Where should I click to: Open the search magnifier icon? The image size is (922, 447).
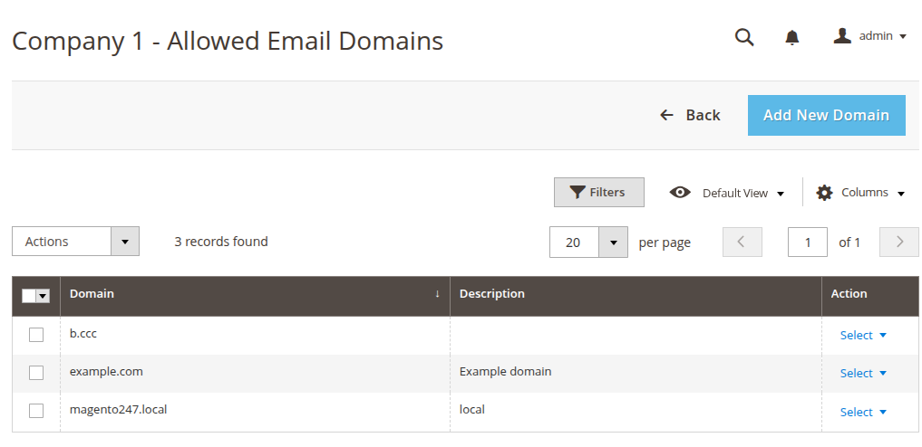click(x=744, y=37)
